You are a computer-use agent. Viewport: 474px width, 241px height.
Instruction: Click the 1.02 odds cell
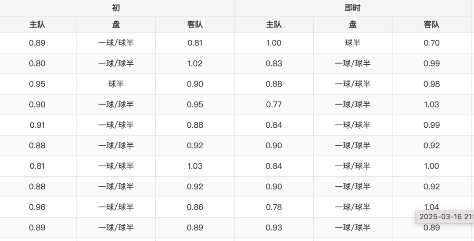click(x=195, y=63)
